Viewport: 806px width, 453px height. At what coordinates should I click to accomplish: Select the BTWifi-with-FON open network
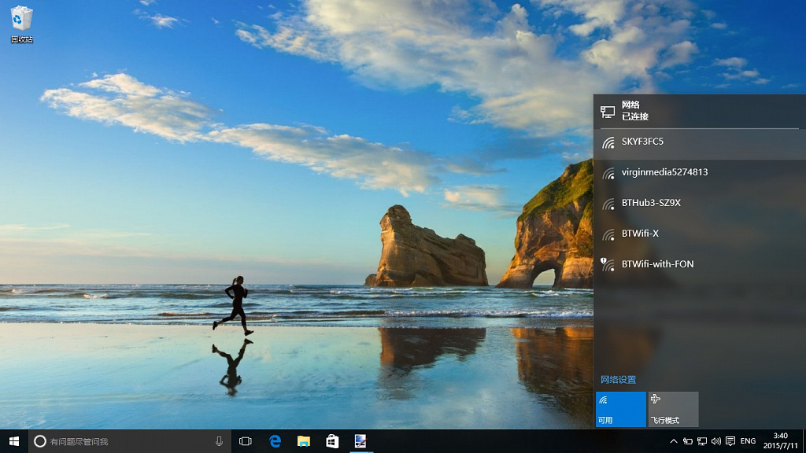[700, 264]
